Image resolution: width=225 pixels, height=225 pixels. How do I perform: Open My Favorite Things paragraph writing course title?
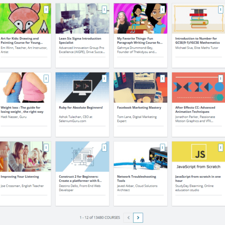pos(140,41)
